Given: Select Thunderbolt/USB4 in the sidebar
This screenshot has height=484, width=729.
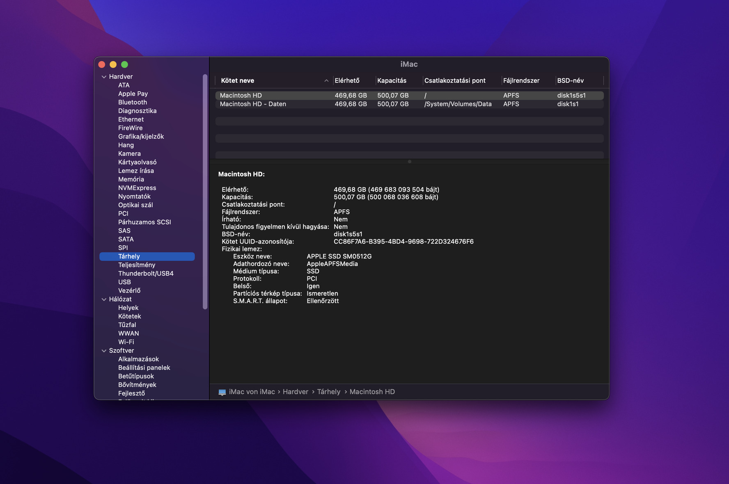Looking at the screenshot, I should 146,274.
